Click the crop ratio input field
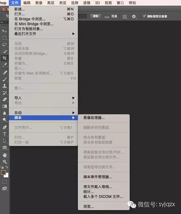Screen dimensions: 181x214 (x=82, y=16)
